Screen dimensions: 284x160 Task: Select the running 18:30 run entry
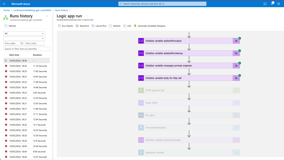27,61
